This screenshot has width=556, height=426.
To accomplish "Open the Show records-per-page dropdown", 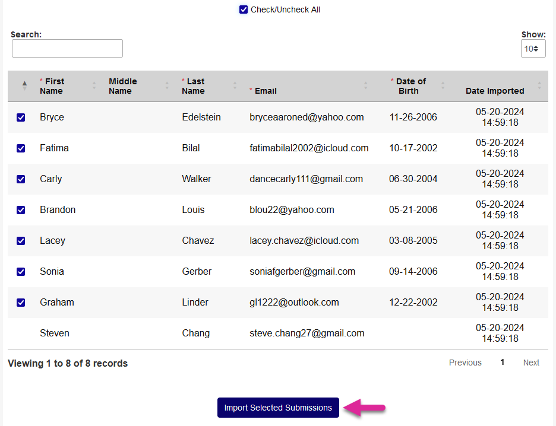I will [x=533, y=49].
